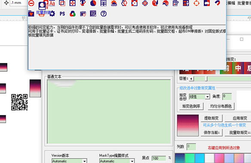
Task: Click the red-cornered square icon
Action: pos(135,3)
